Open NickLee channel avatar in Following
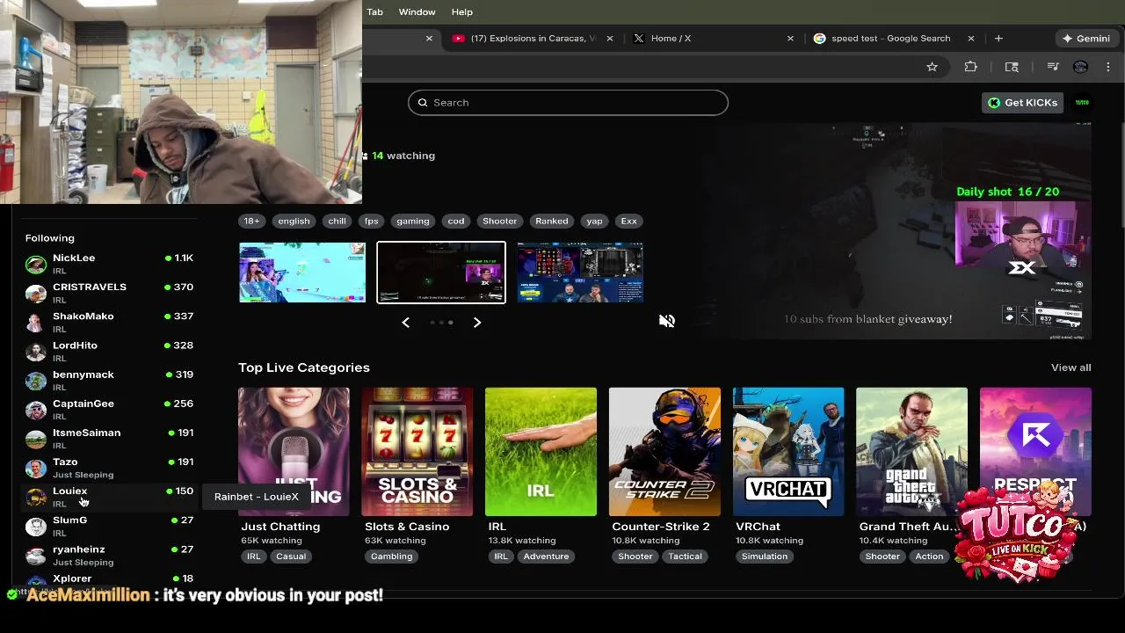Screen dimensions: 1125x633 click(x=36, y=265)
